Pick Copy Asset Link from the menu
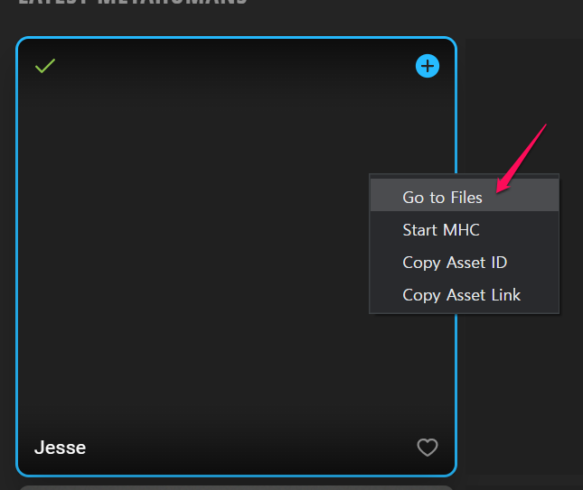 click(461, 295)
